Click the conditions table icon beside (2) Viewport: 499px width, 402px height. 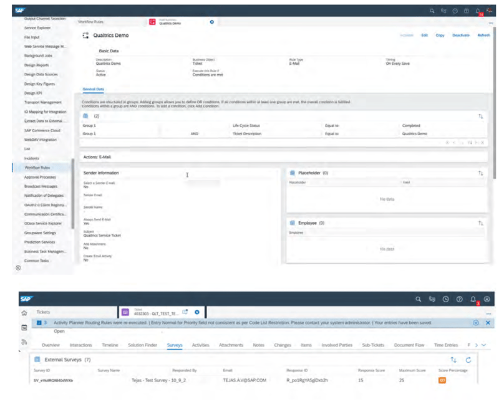(85, 116)
